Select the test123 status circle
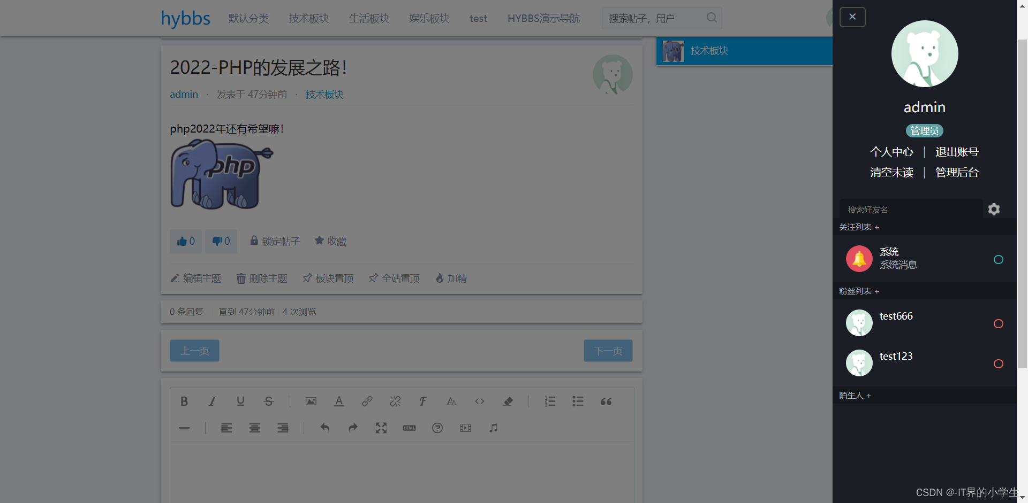This screenshot has height=503, width=1028. (x=999, y=364)
